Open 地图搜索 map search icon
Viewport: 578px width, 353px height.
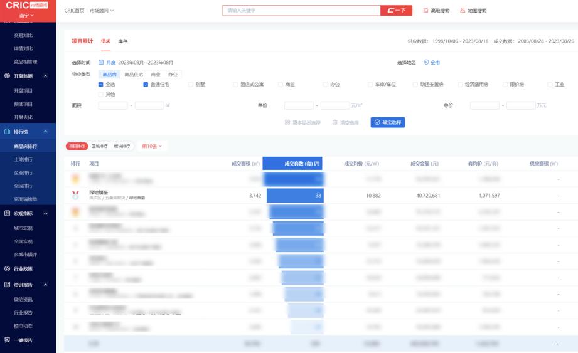(x=463, y=11)
